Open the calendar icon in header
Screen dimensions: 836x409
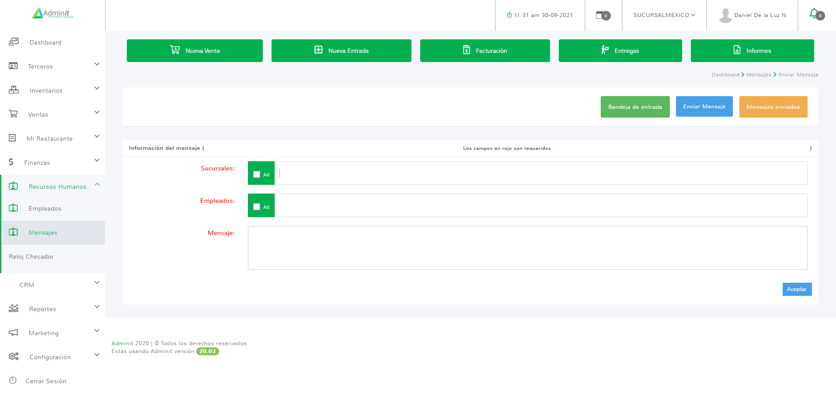pos(601,15)
